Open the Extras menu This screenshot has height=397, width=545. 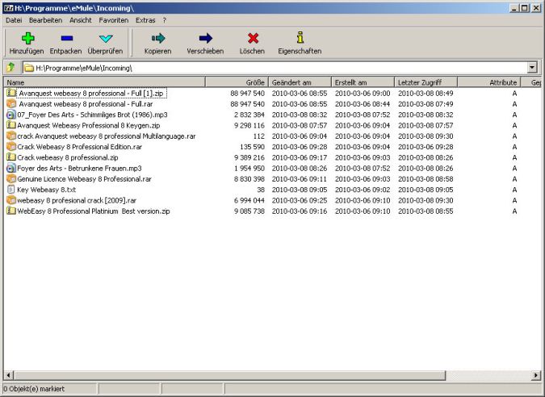[145, 20]
